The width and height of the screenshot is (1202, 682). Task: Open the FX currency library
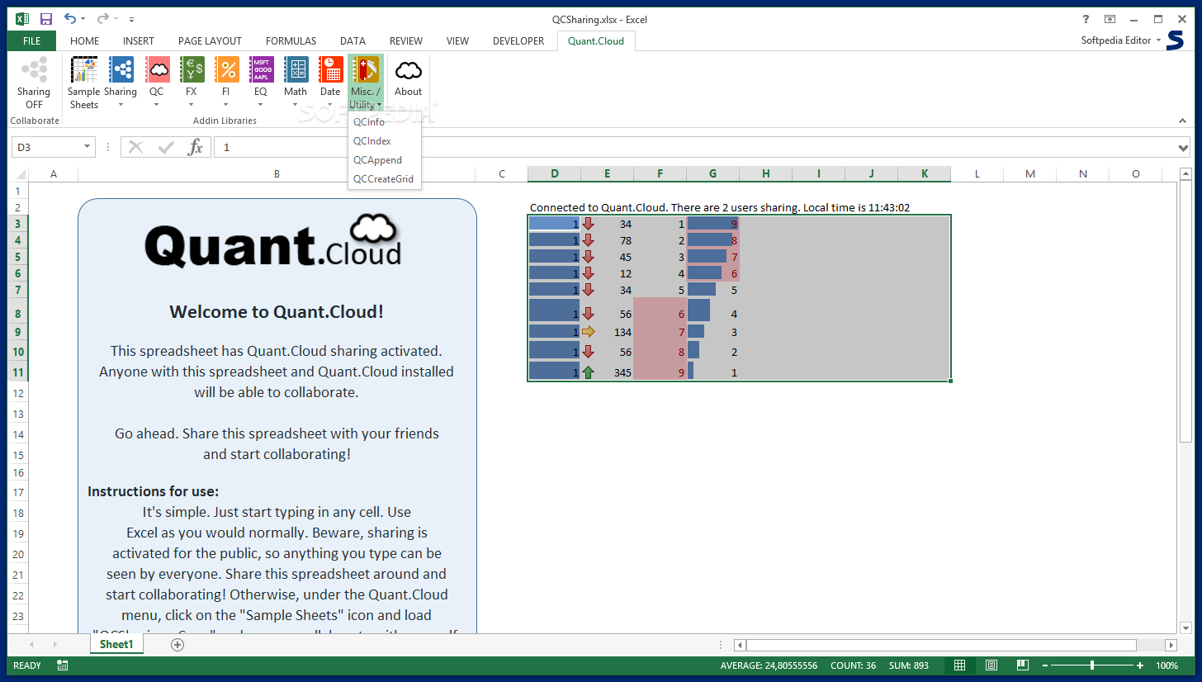pos(192,83)
